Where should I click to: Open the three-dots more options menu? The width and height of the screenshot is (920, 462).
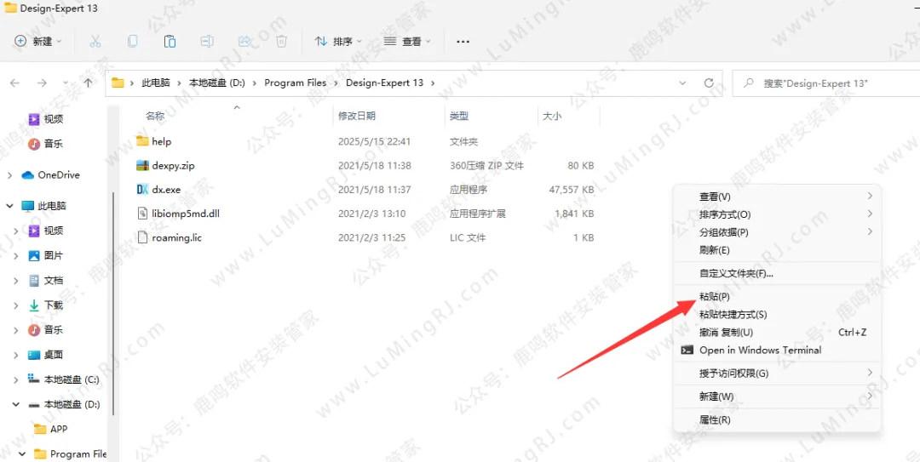[463, 41]
